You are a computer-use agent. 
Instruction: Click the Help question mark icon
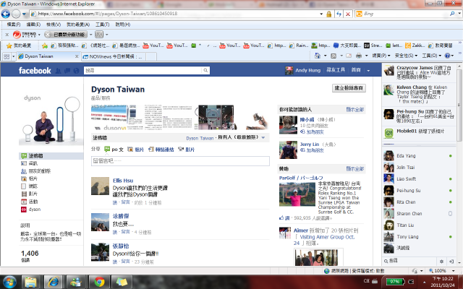coord(448,56)
